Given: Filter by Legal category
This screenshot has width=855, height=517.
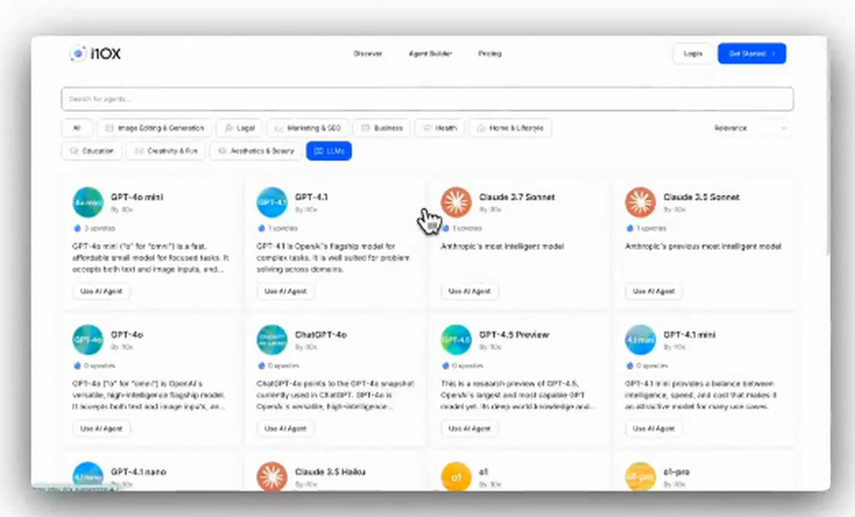Looking at the screenshot, I should 239,128.
